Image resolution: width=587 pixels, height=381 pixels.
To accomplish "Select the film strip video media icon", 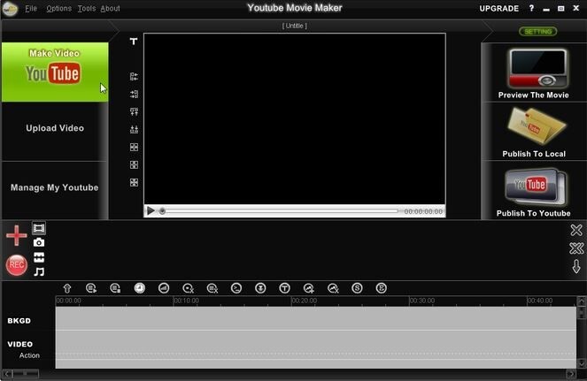I will [39, 228].
